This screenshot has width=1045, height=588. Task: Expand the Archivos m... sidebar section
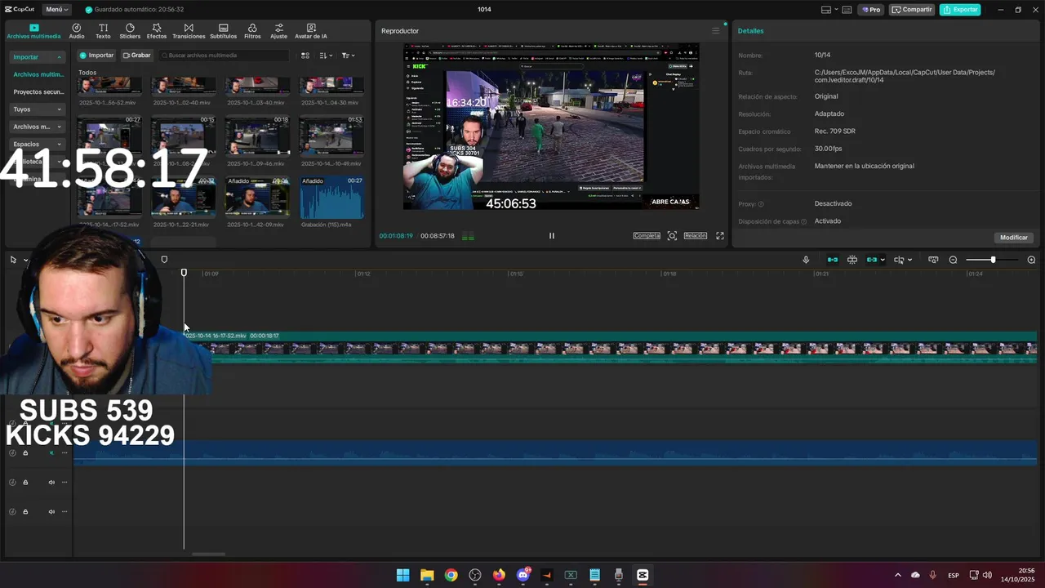pos(38,127)
